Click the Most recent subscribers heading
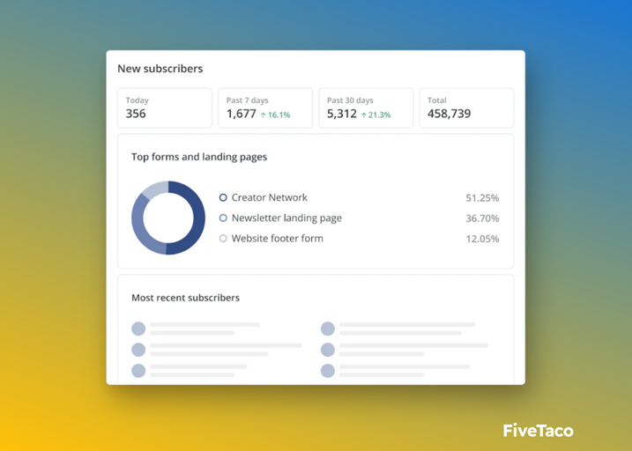Viewport: 632px width, 451px height. pos(185,298)
